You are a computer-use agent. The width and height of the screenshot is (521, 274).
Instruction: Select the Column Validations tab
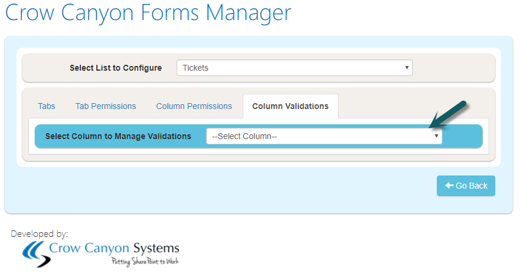(290, 106)
